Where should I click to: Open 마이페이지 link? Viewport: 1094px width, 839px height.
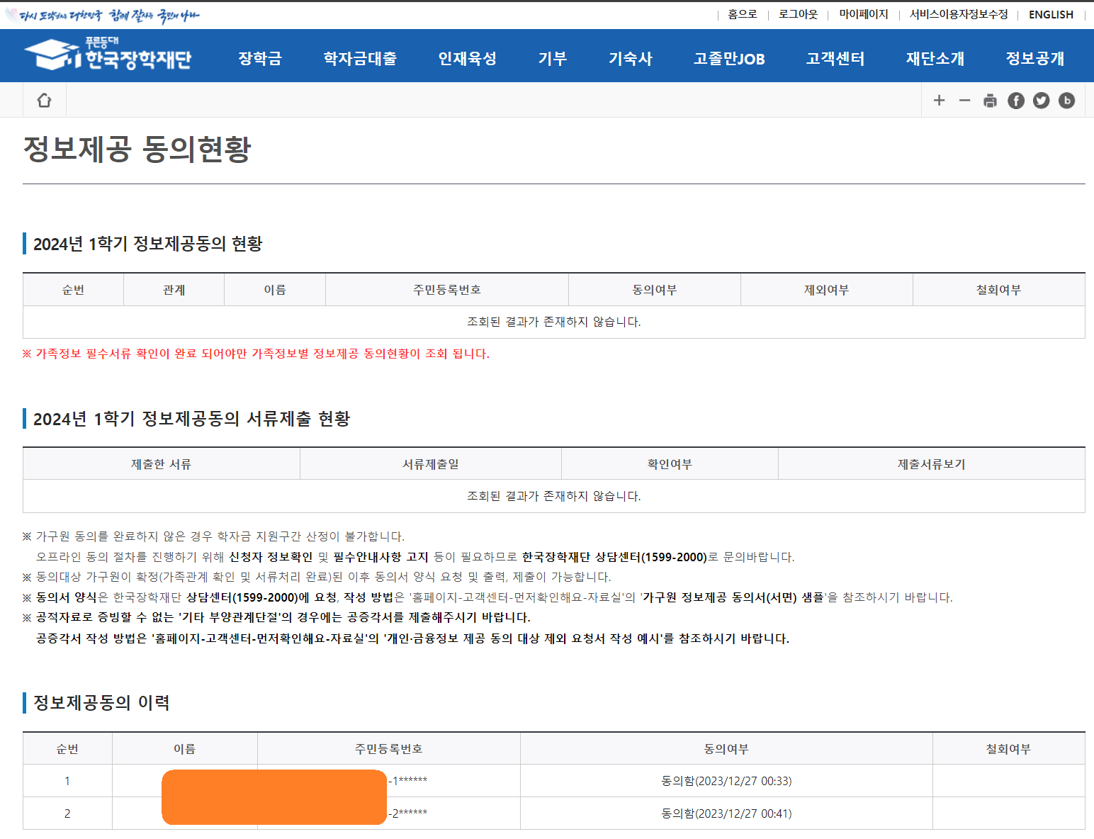tap(864, 14)
